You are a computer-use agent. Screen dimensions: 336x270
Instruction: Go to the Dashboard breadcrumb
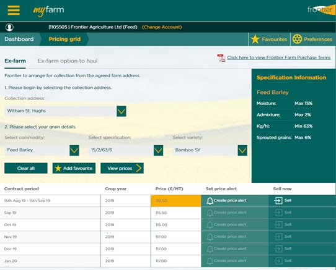pyautogui.click(x=19, y=39)
